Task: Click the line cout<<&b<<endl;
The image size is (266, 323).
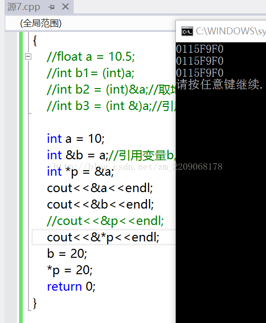Action: tap(101, 205)
